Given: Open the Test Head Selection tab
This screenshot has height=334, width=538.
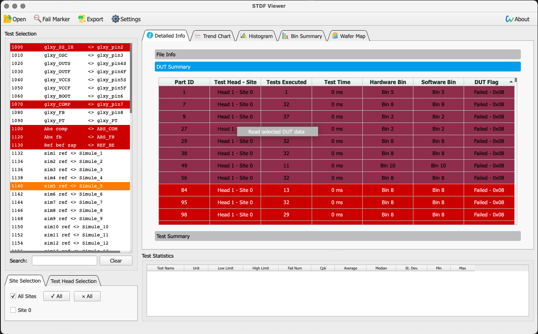Looking at the screenshot, I should pos(73,281).
